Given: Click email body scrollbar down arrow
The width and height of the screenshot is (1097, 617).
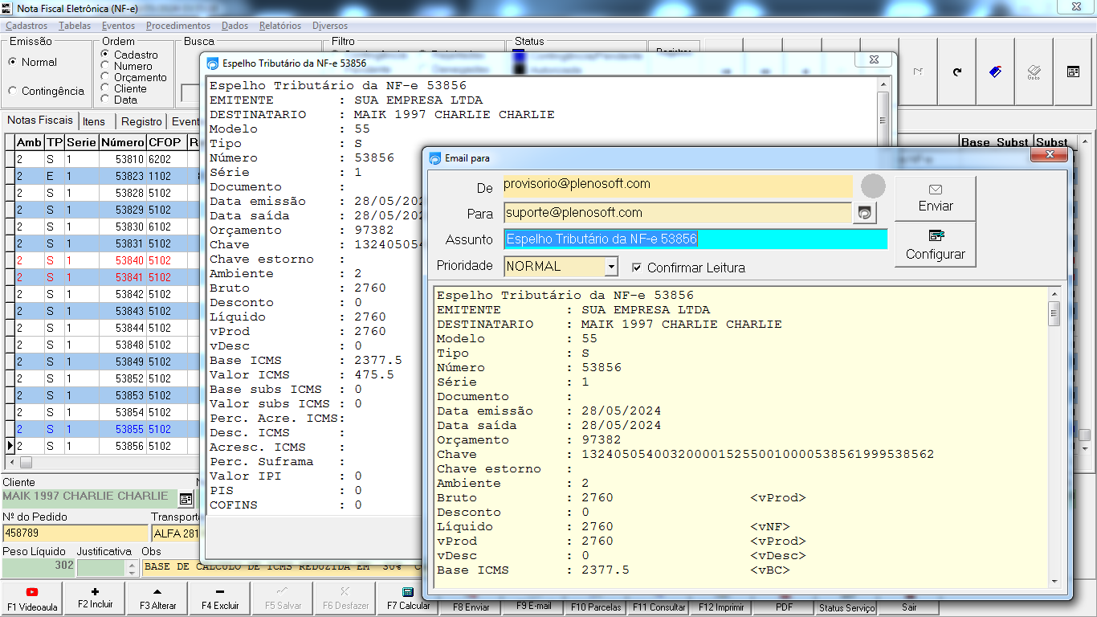Looking at the screenshot, I should click(1054, 582).
